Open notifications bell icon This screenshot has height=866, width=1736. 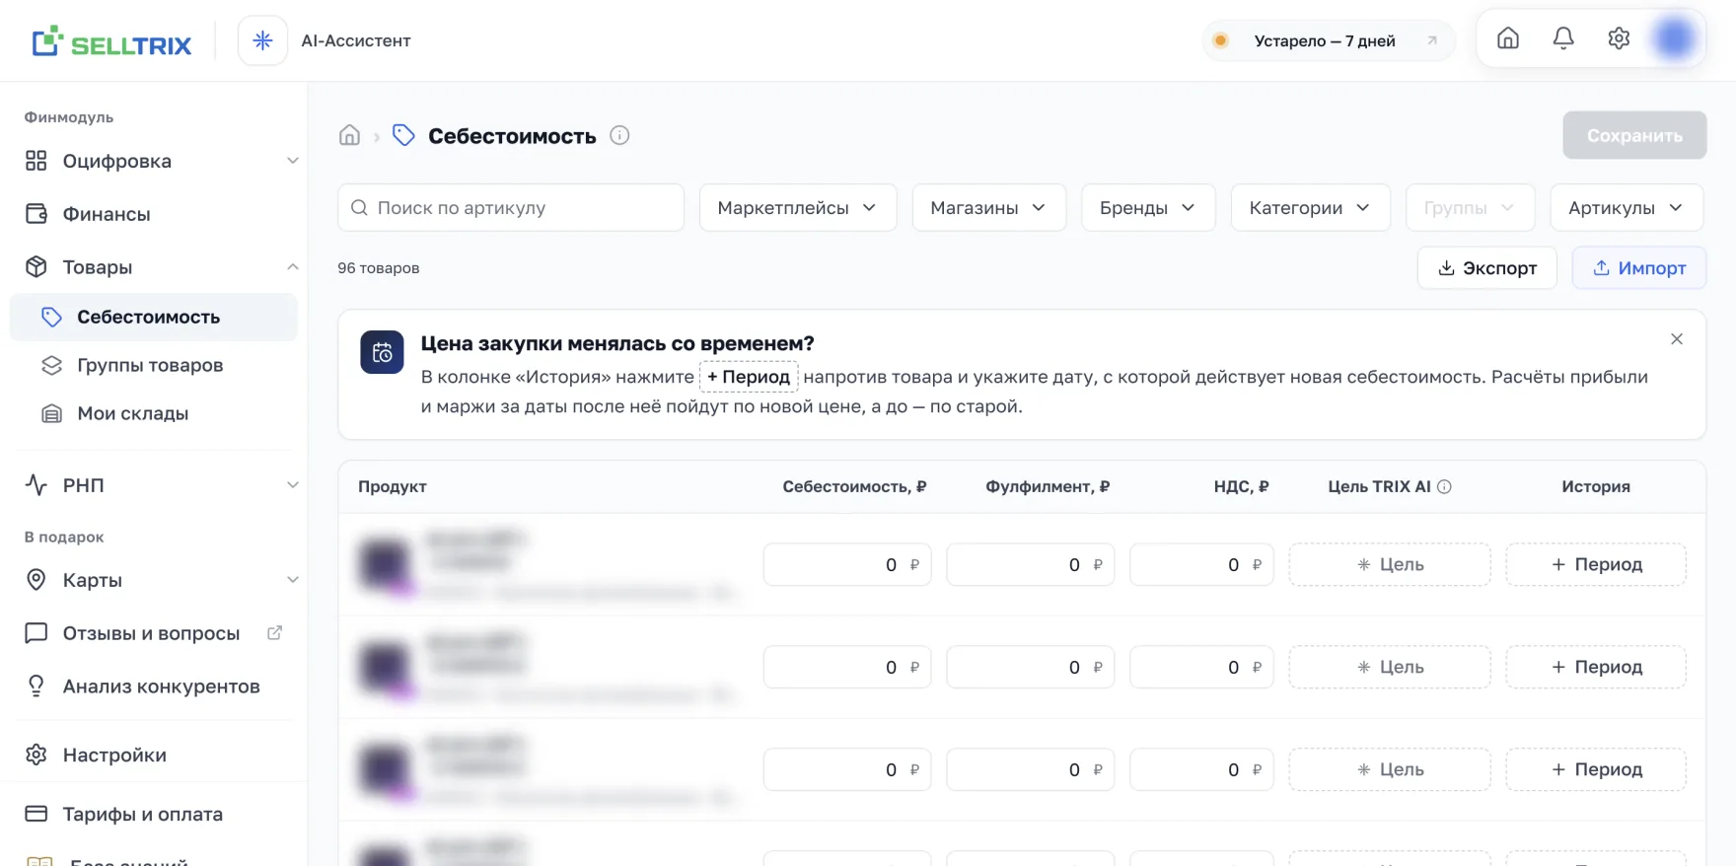point(1563,38)
